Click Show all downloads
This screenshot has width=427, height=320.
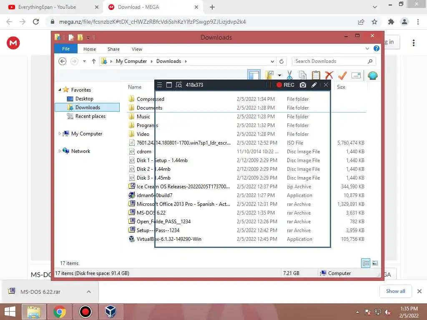[x=395, y=291]
